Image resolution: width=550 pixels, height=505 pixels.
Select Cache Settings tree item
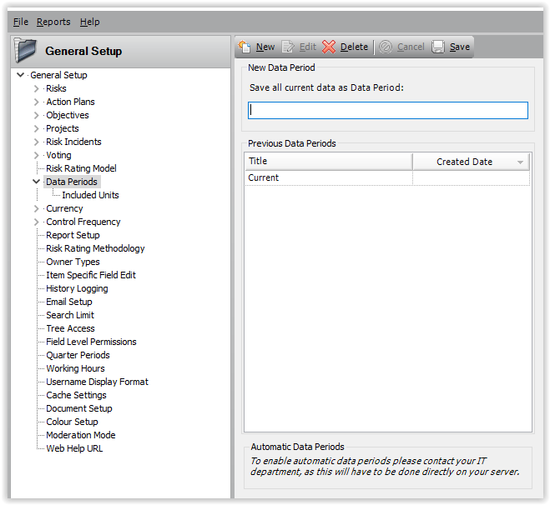76,395
